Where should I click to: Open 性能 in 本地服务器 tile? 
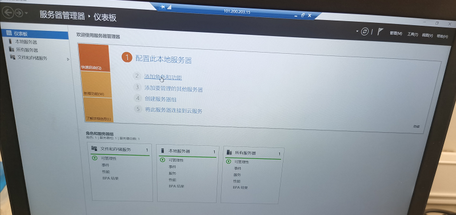coord(173,180)
